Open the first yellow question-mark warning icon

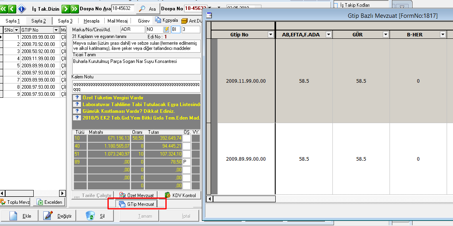pyautogui.click(x=78, y=97)
